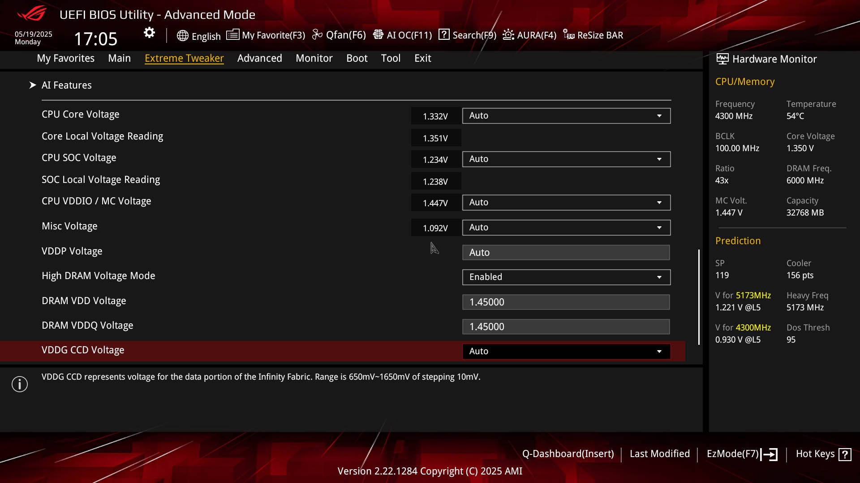The height and width of the screenshot is (483, 860).
Task: Switch to EzMode(F7)
Action: point(733,454)
